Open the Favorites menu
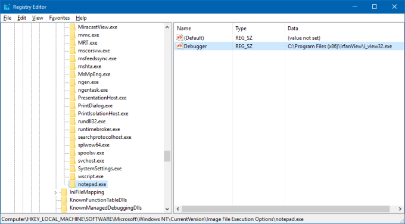405x224 pixels. 60,18
